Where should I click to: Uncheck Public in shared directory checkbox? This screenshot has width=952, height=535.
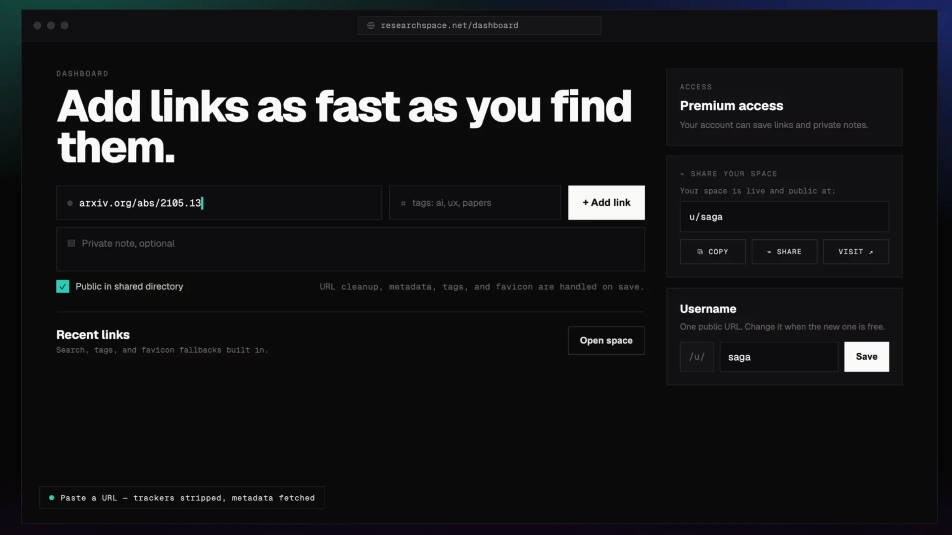62,286
